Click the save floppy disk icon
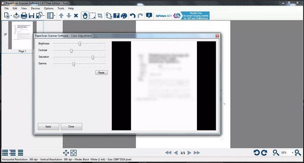The width and height of the screenshot is (304, 163). coord(31,16)
